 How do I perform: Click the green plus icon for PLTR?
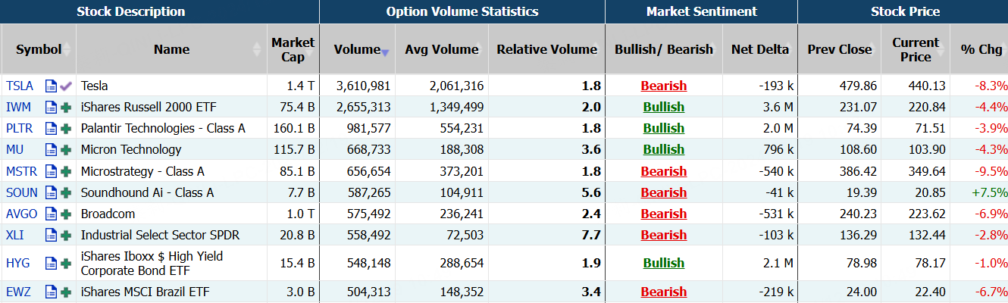(x=66, y=129)
